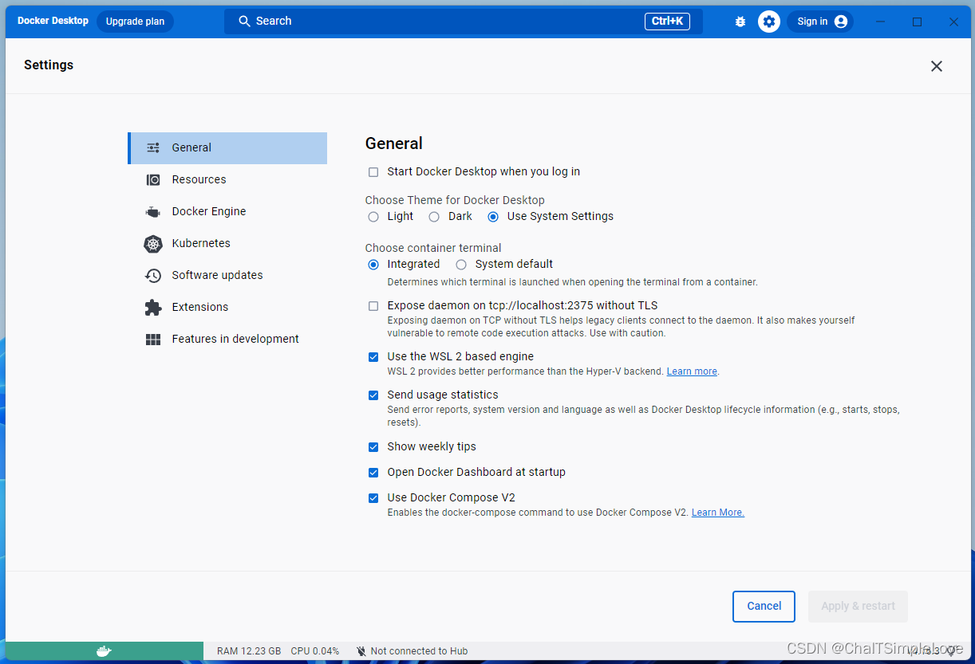Click the Ctrl+K shortcut badge
Screen dimensions: 975x664
[x=667, y=22]
